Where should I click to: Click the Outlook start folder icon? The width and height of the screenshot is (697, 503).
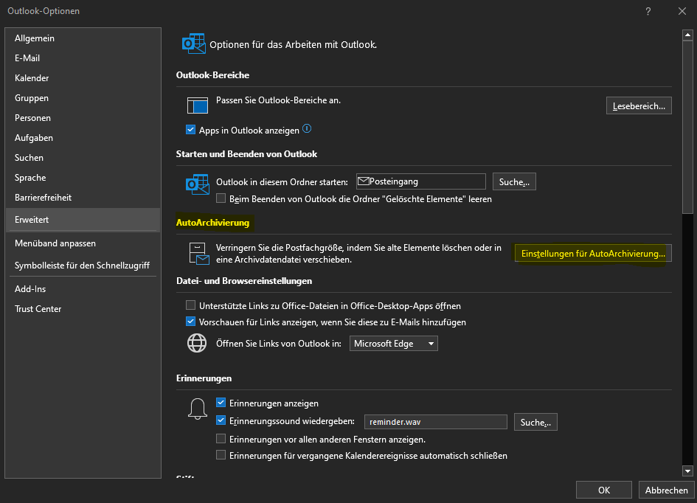(x=198, y=184)
